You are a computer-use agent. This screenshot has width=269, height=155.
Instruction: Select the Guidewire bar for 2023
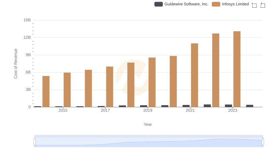tap(229, 106)
